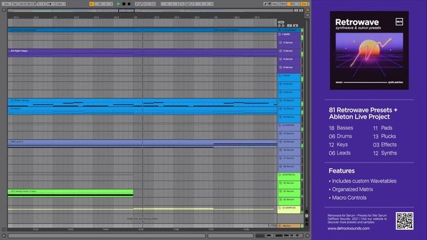Select the 8 Serum track header

pos(289,86)
